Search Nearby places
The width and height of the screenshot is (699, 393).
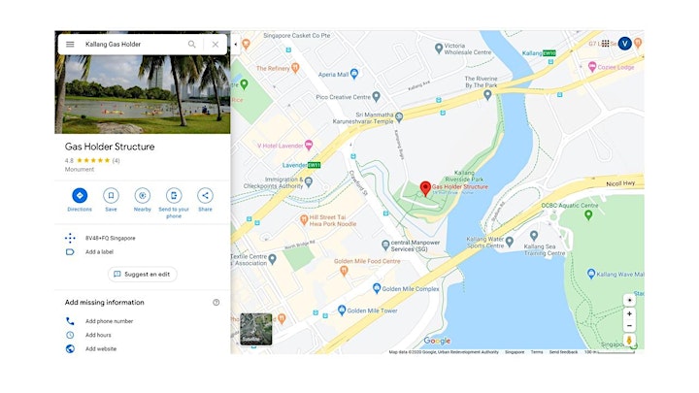coord(143,195)
